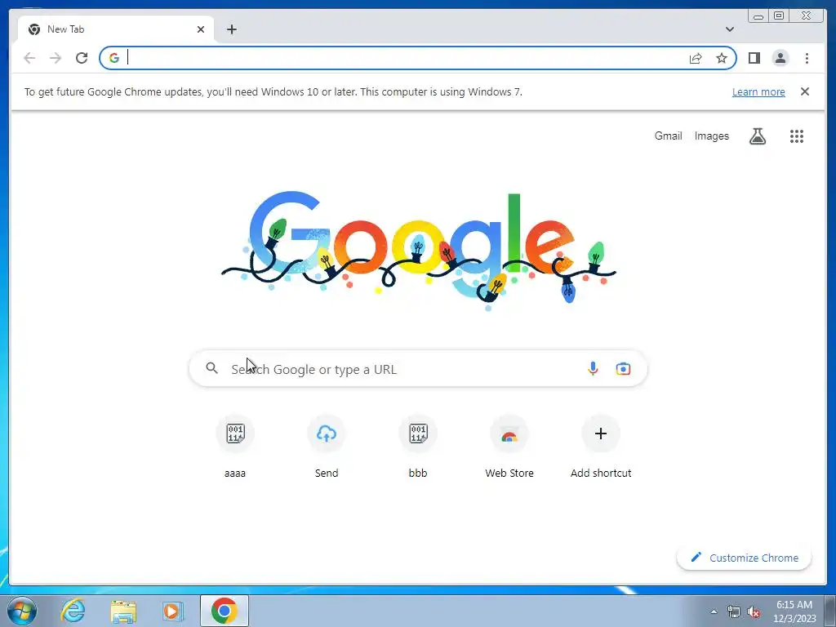This screenshot has width=836, height=627.
Task: Click the browser back arrow
Action: [29, 58]
